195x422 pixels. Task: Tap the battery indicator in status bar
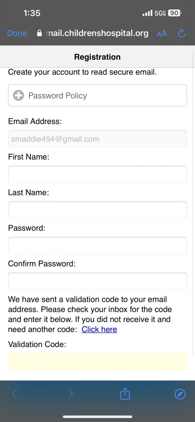point(175,13)
